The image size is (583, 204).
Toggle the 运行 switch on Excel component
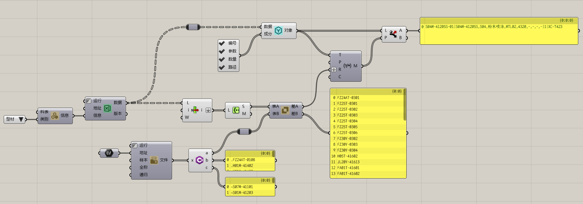[89, 101]
